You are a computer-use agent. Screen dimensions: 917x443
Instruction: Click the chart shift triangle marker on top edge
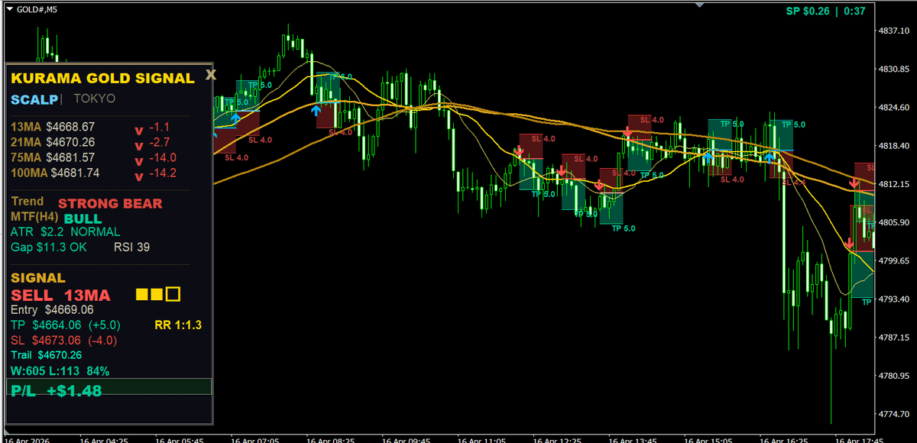click(x=698, y=4)
